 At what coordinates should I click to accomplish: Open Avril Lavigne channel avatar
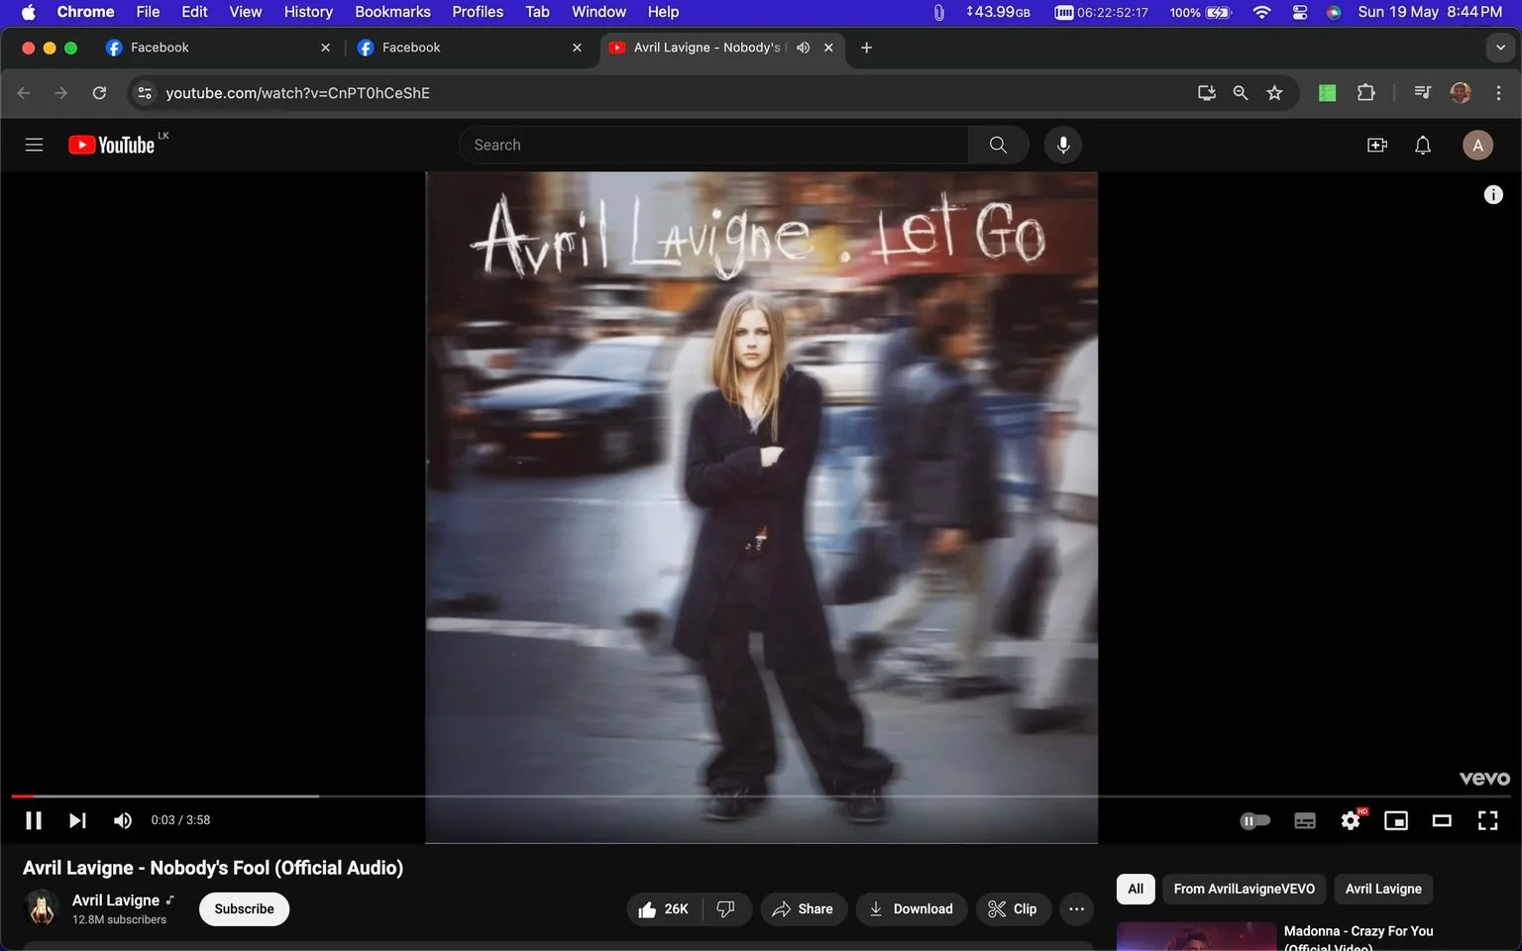tap(42, 908)
